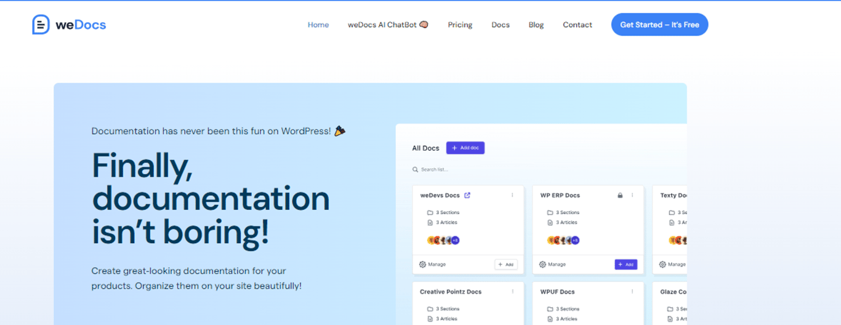
Task: Click the Add doc button
Action: coord(465,148)
